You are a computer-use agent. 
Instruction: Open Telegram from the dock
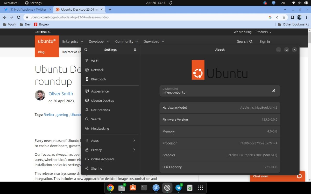click(179, 188)
